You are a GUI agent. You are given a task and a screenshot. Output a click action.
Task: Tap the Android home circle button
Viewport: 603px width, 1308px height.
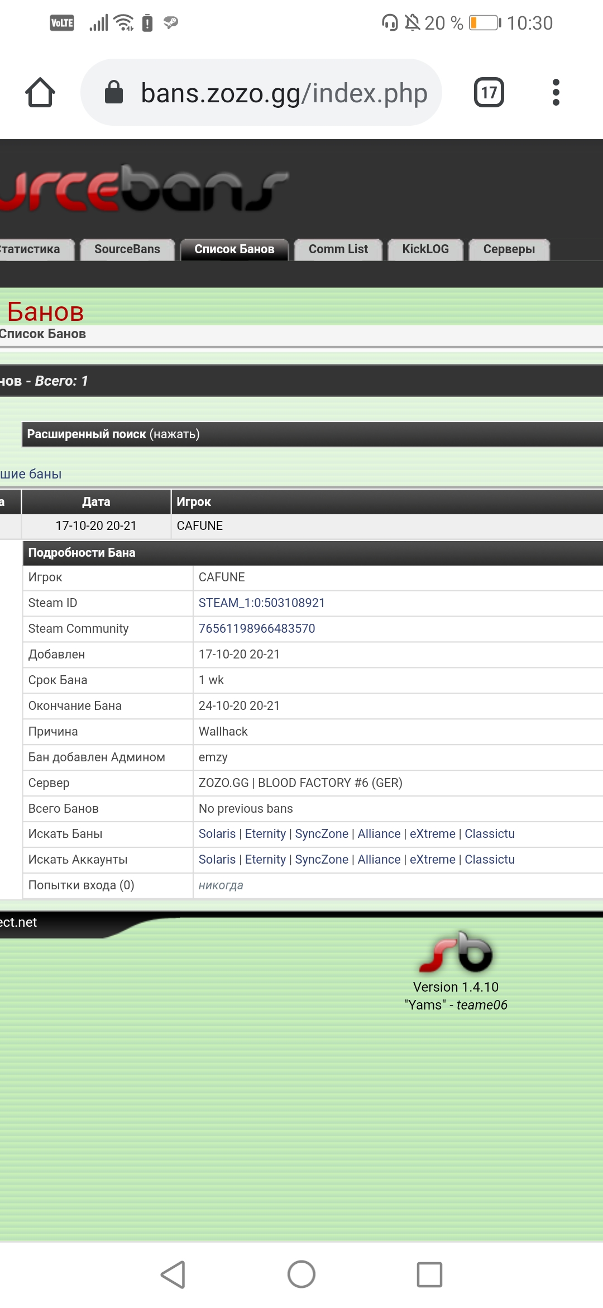click(x=301, y=1274)
